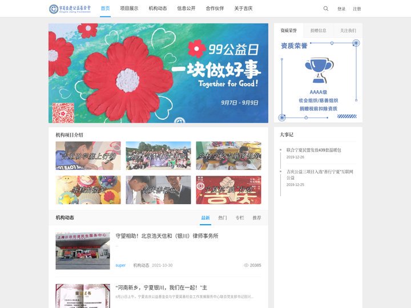Screen dimensions: 411x308
Task: Switch to the 关注我们 sidebar tab
Action: point(348,30)
